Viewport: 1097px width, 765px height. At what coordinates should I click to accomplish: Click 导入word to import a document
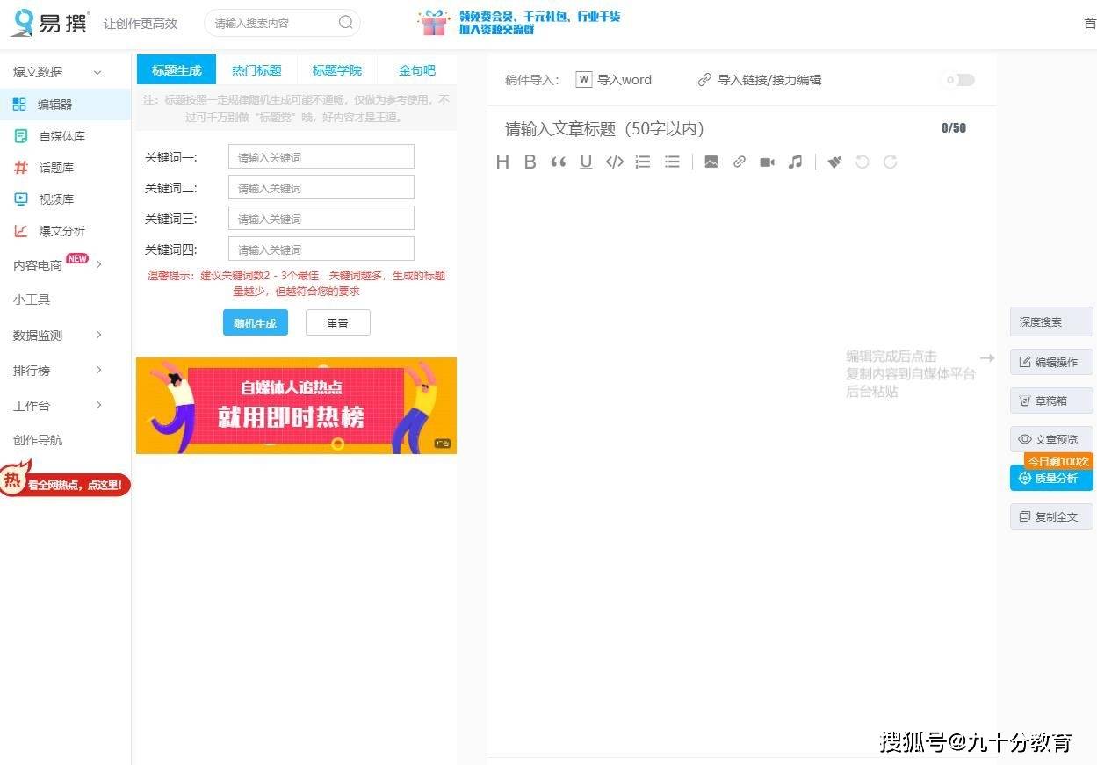coord(614,80)
